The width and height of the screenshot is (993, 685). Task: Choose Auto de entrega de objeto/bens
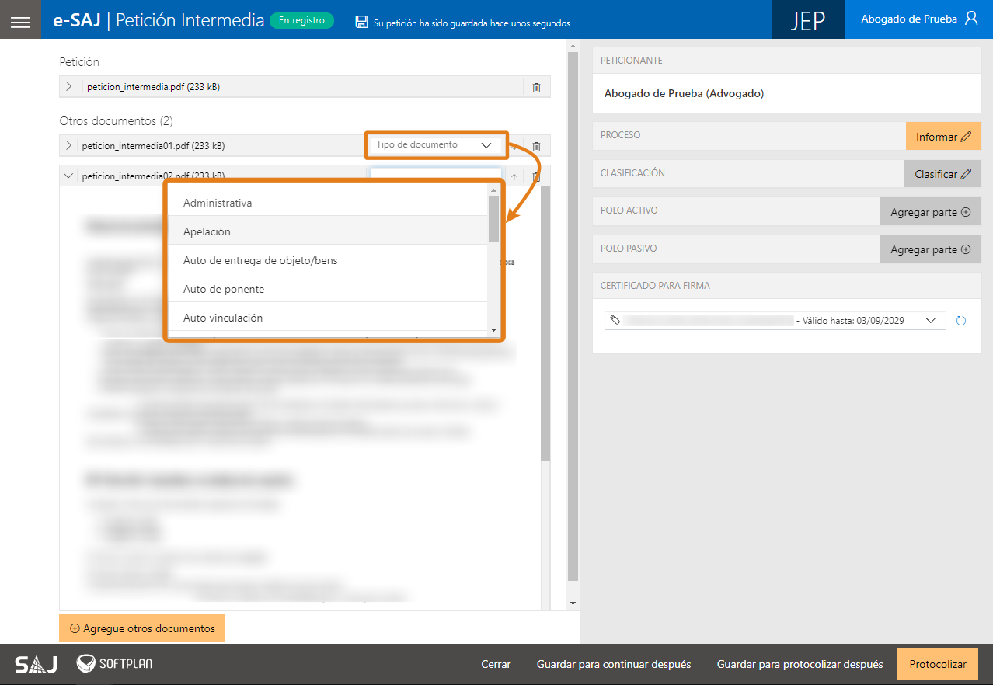click(x=327, y=259)
